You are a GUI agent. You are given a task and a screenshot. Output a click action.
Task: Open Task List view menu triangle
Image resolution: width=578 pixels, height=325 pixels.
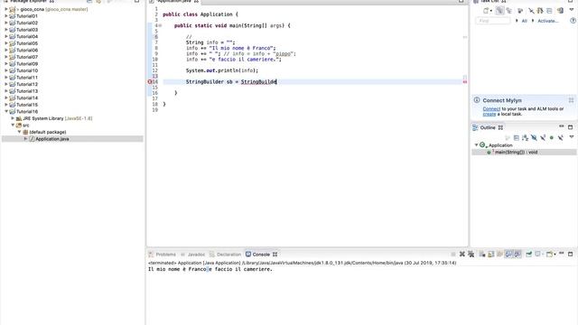tap(572, 10)
